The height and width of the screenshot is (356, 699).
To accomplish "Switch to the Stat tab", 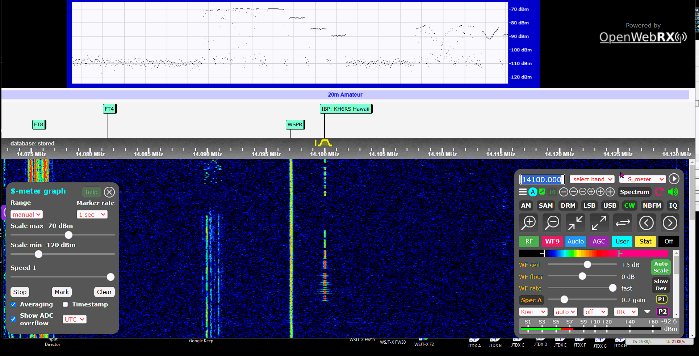I will 645,241.
